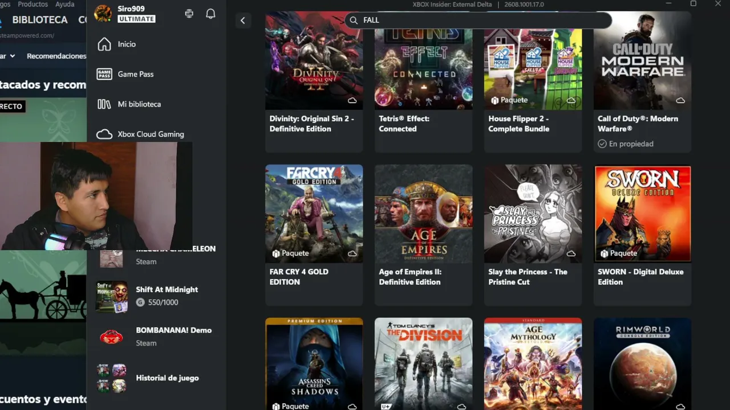Open the notifications bell
This screenshot has width=730, height=410.
(210, 14)
